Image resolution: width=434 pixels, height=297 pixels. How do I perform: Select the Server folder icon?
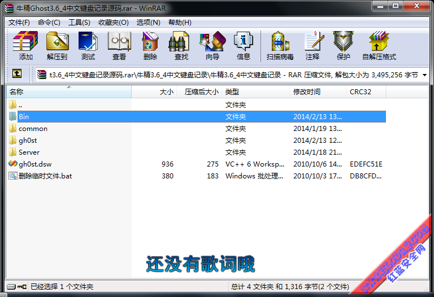tap(13, 152)
